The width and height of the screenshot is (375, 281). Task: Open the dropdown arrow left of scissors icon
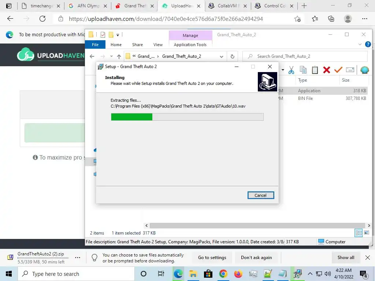(x=283, y=70)
